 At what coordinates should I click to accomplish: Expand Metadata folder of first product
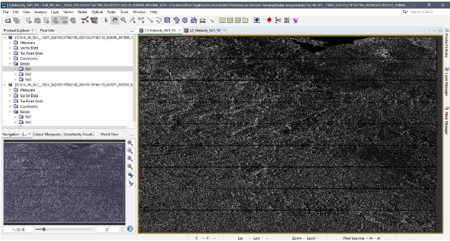click(10, 43)
